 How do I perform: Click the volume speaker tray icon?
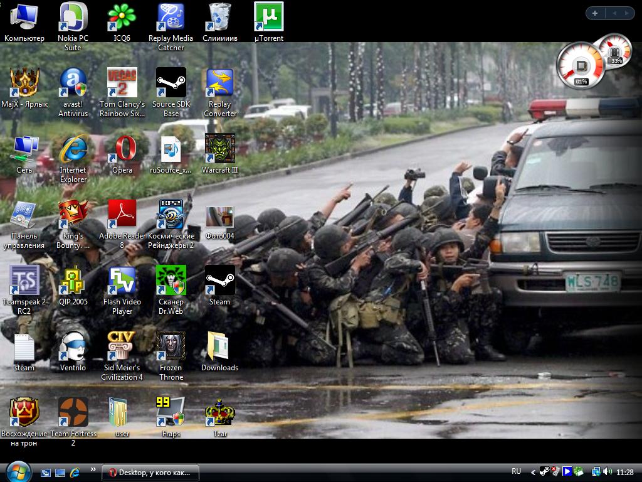coord(608,472)
